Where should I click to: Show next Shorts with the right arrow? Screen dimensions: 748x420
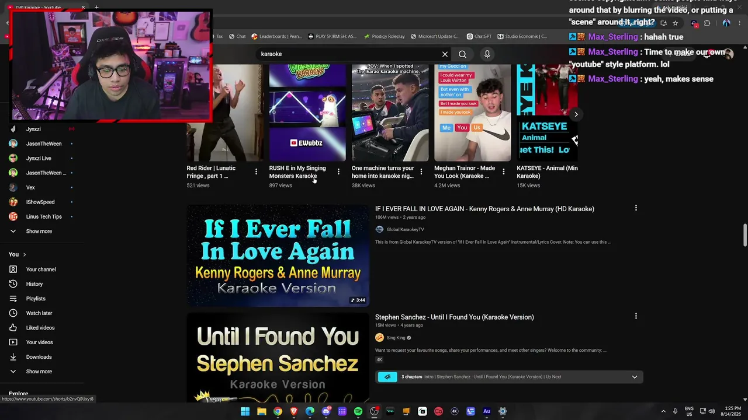576,114
